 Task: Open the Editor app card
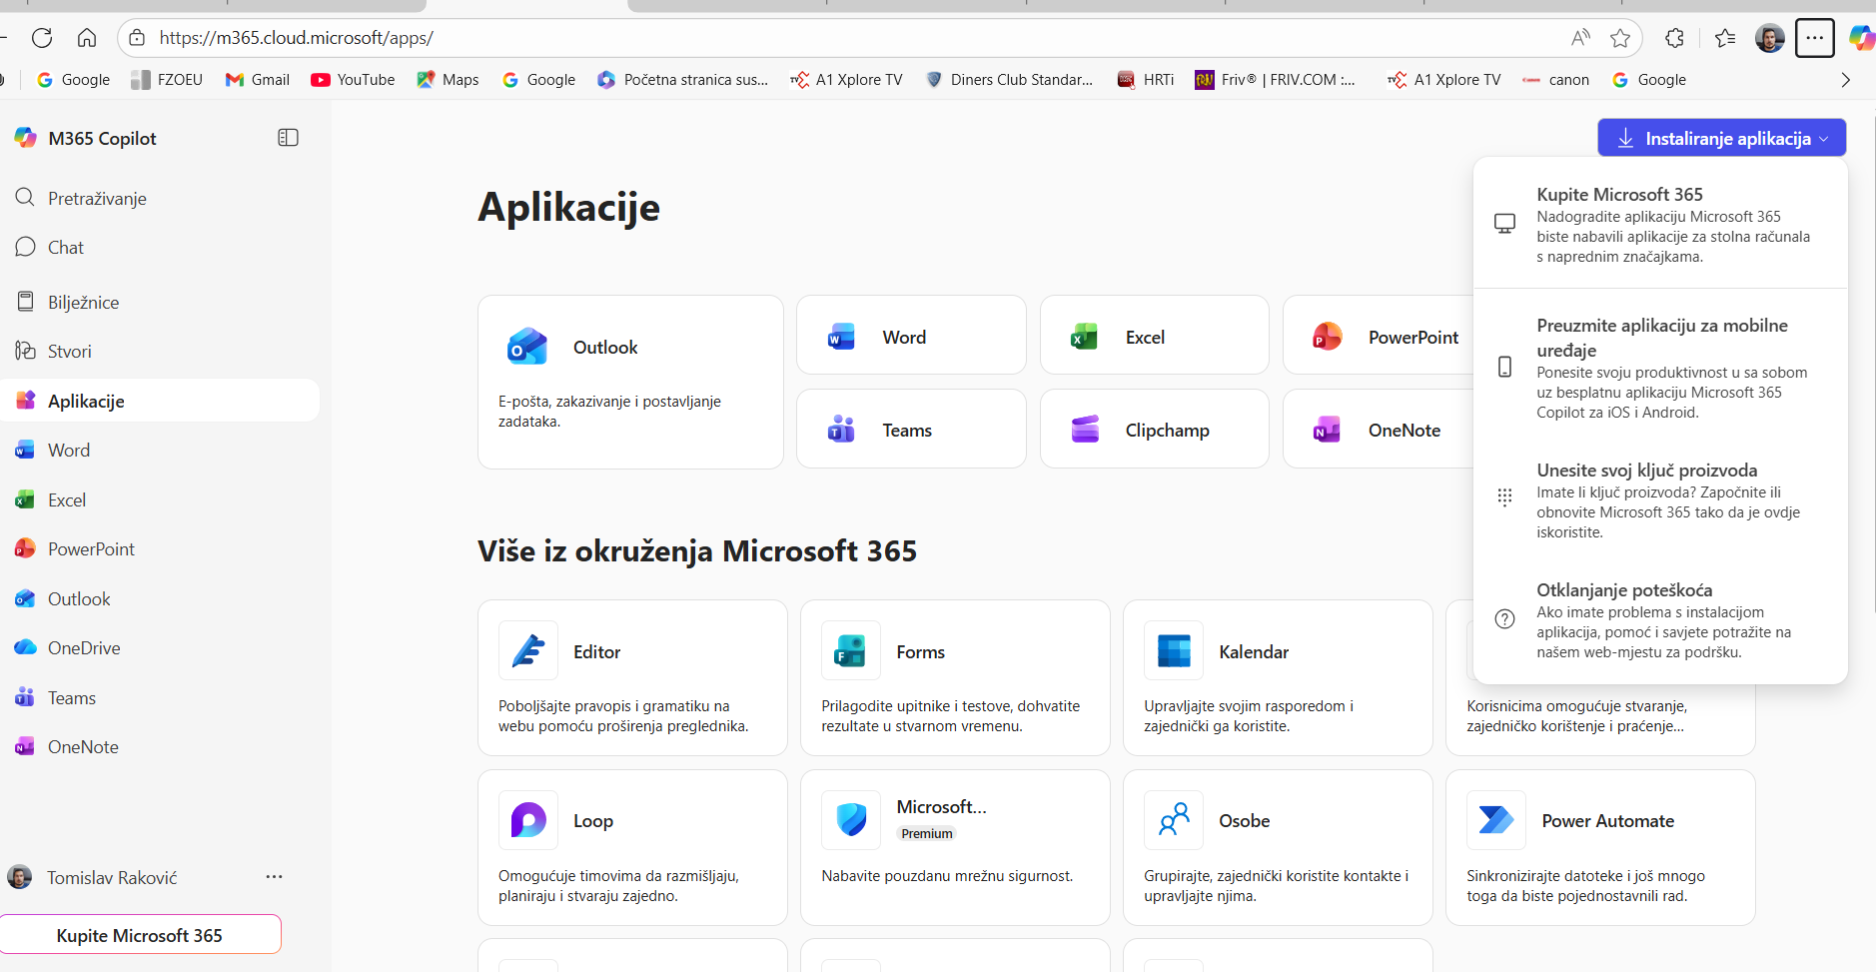point(632,677)
